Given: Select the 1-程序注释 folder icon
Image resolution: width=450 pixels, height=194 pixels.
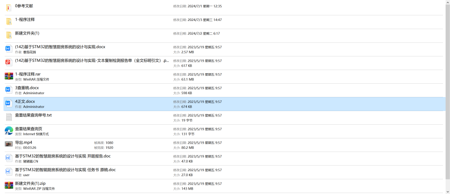Looking at the screenshot, I should [9, 21].
